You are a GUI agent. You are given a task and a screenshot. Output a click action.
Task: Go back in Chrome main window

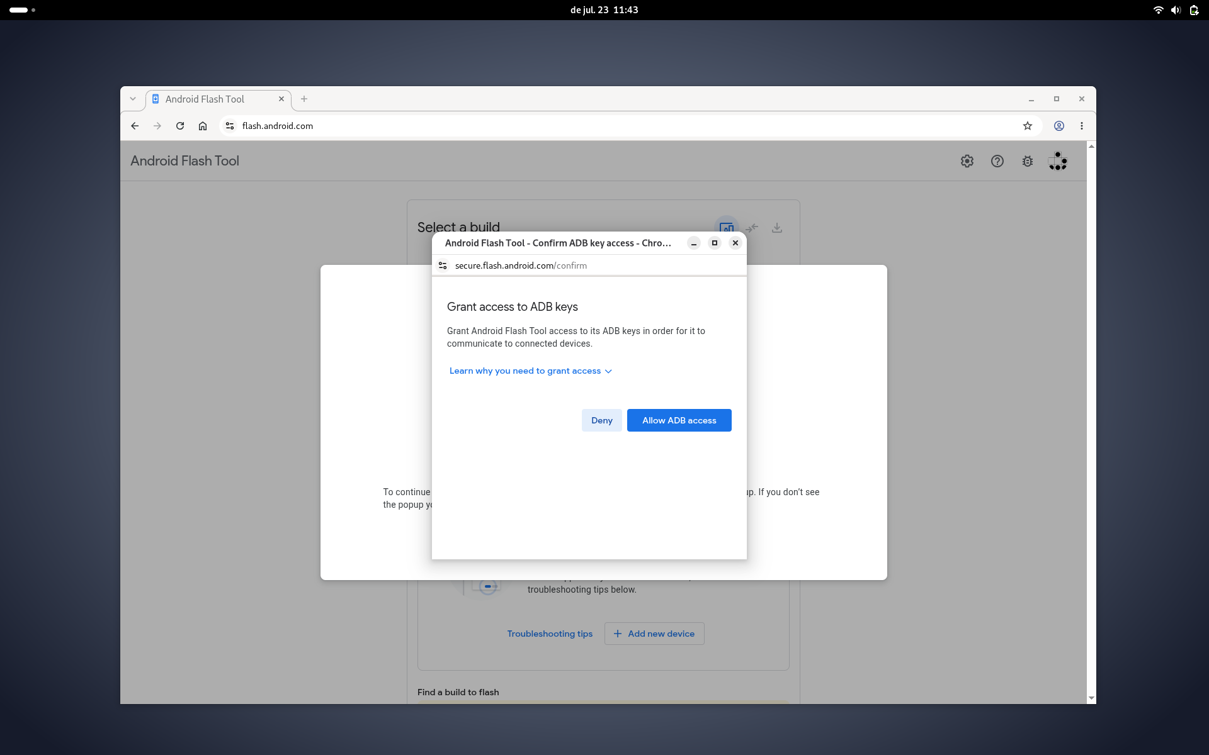(x=135, y=126)
